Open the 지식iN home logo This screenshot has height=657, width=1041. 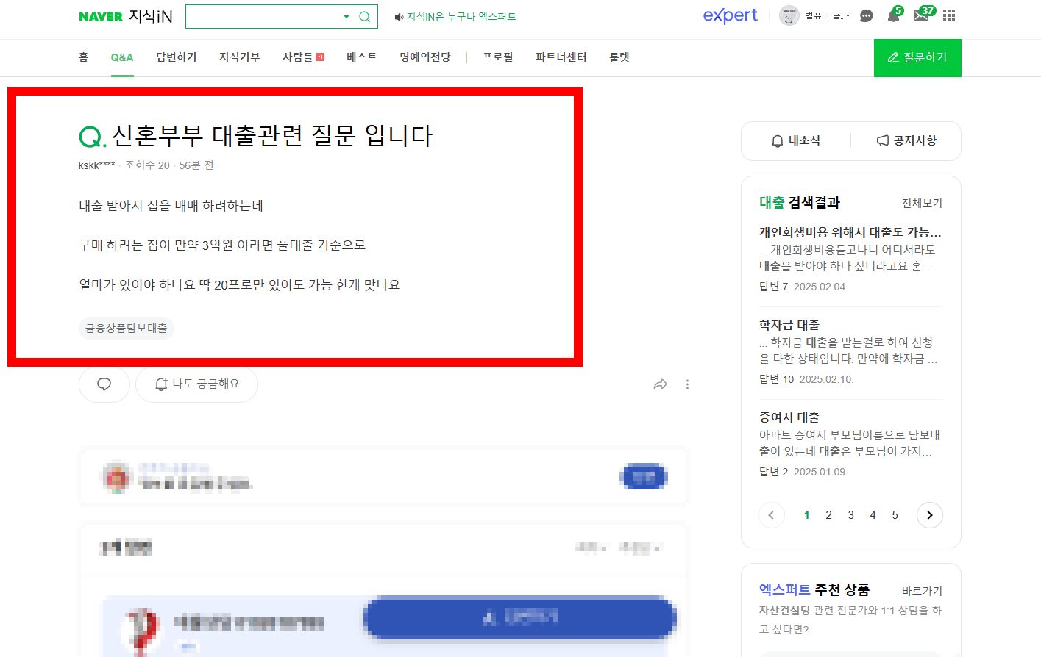pyautogui.click(x=151, y=16)
